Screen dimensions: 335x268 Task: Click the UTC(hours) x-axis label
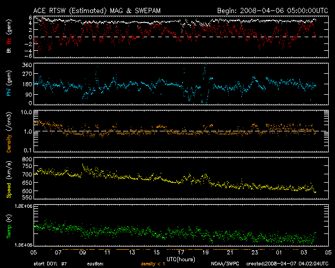pyautogui.click(x=181, y=259)
